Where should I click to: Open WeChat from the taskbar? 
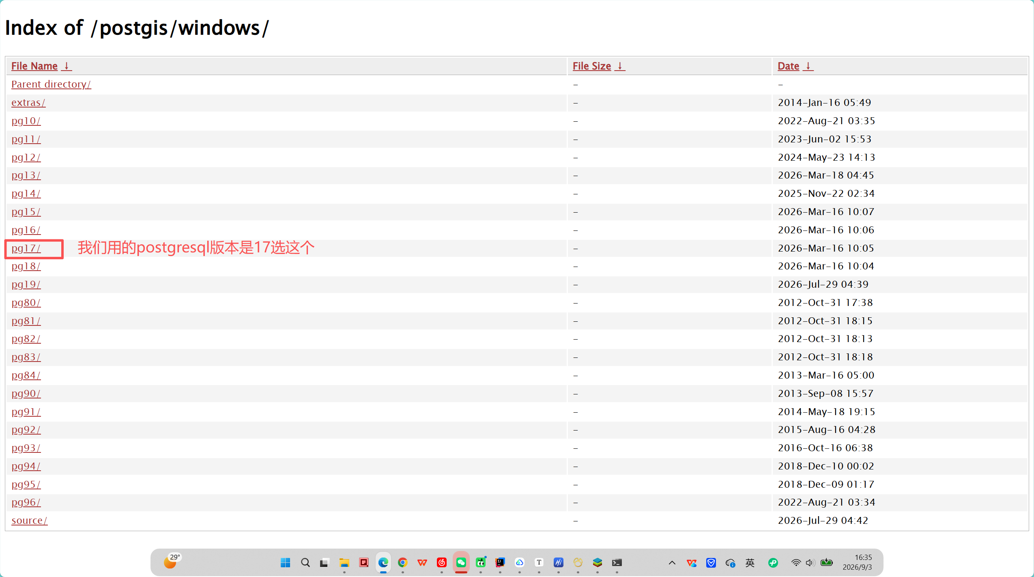pos(461,562)
